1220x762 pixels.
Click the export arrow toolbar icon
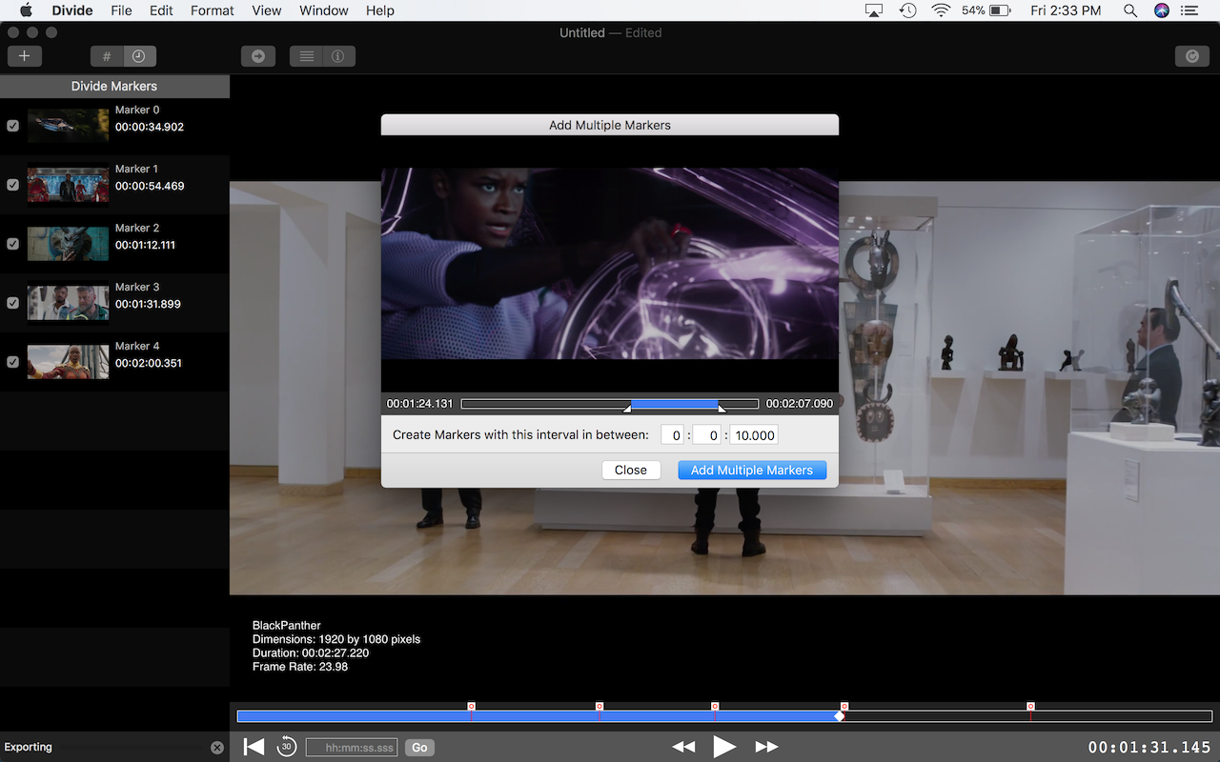pyautogui.click(x=258, y=56)
